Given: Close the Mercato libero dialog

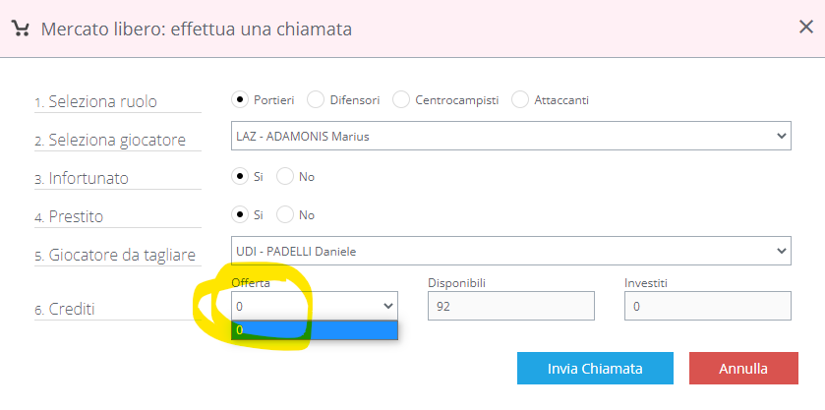Looking at the screenshot, I should click(x=805, y=28).
